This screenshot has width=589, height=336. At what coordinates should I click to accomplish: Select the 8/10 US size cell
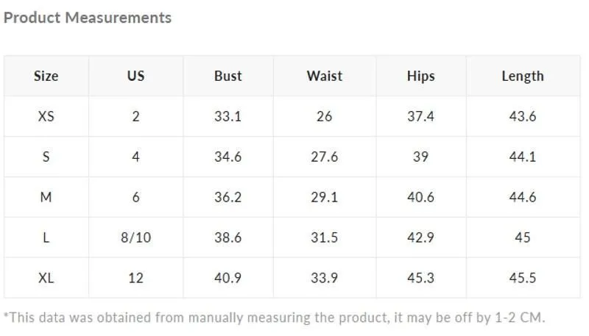(135, 237)
